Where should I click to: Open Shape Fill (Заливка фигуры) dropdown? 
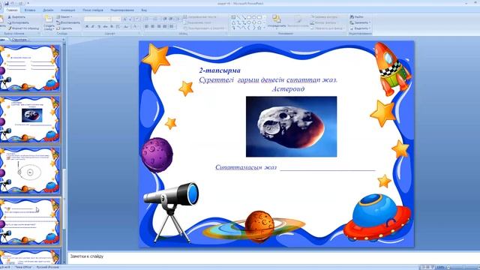[x=325, y=16]
